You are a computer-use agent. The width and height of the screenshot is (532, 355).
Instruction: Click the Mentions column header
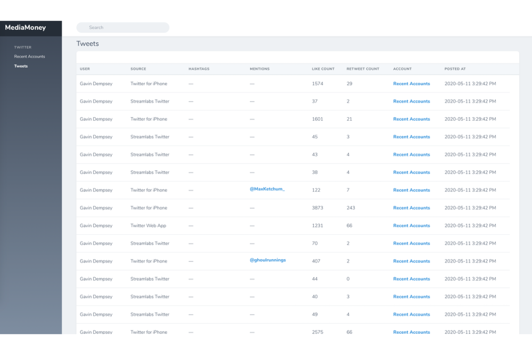click(260, 69)
